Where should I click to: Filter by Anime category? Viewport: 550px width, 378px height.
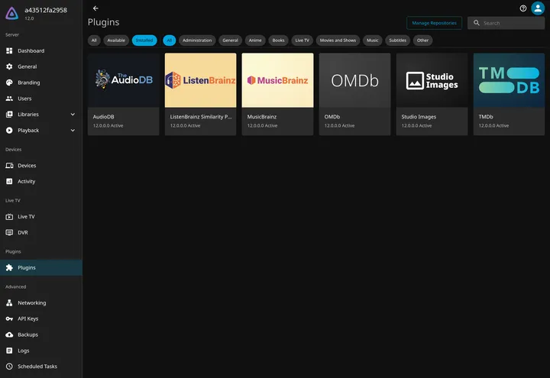[x=255, y=40]
